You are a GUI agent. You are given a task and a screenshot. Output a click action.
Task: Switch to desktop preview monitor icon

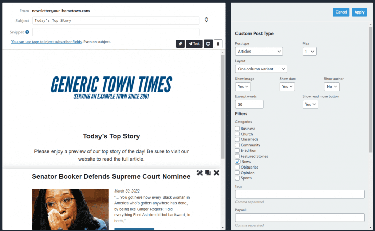(x=208, y=44)
